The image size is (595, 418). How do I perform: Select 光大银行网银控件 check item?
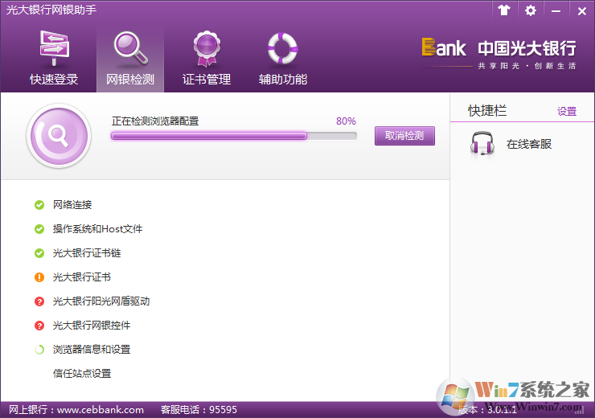pos(92,326)
